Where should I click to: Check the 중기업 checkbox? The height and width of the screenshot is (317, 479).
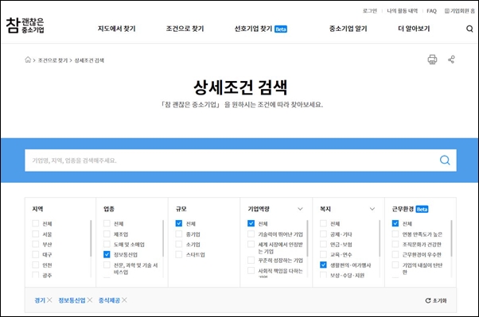(179, 234)
